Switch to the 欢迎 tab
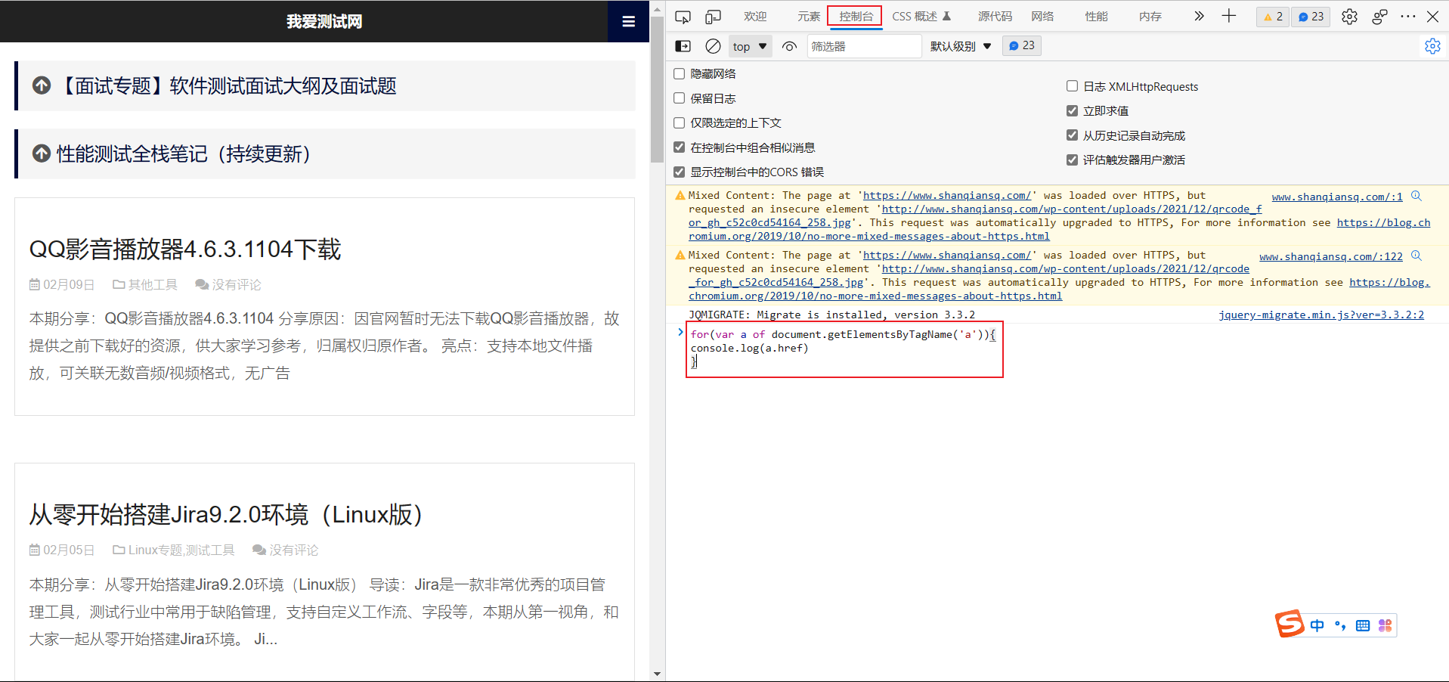Viewport: 1449px width, 682px height. coord(754,16)
